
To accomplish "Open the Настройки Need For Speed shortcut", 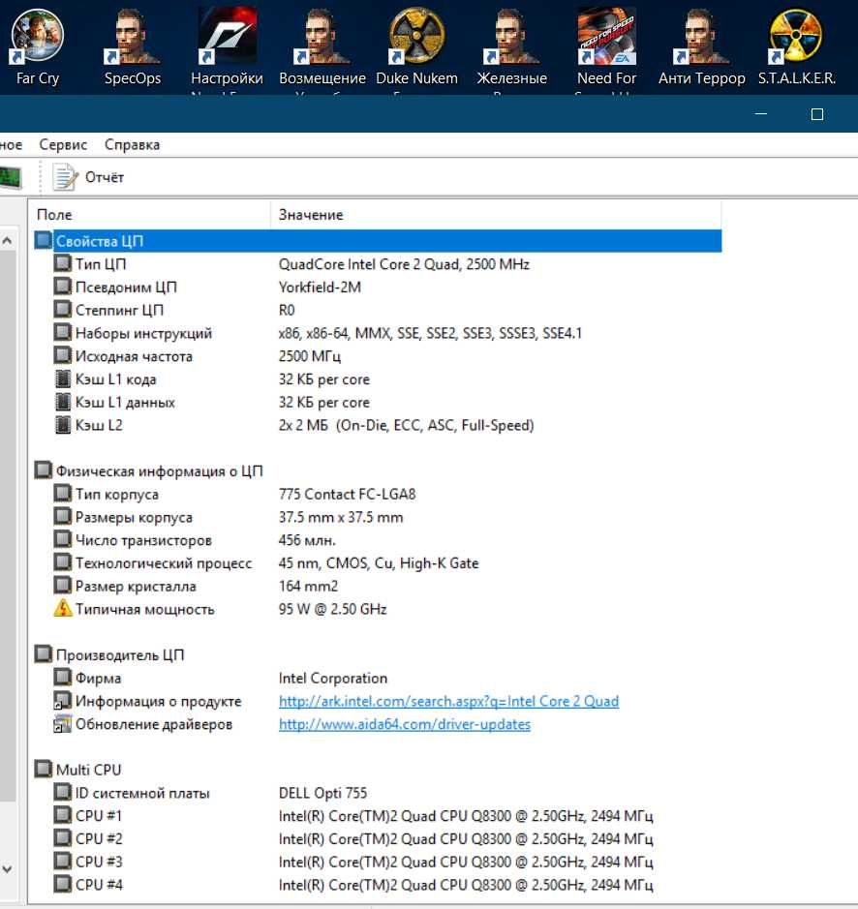I will pyautogui.click(x=227, y=49).
